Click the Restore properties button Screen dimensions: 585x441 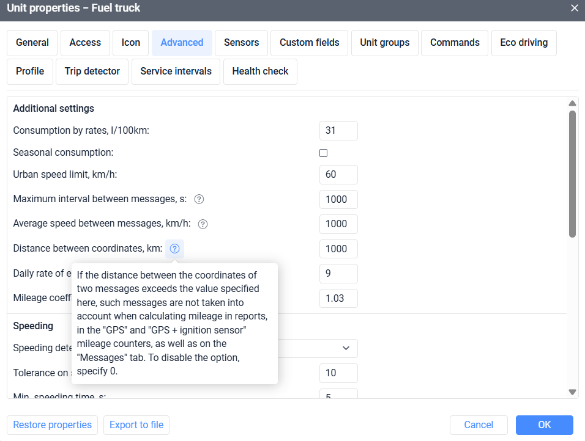click(x=52, y=425)
